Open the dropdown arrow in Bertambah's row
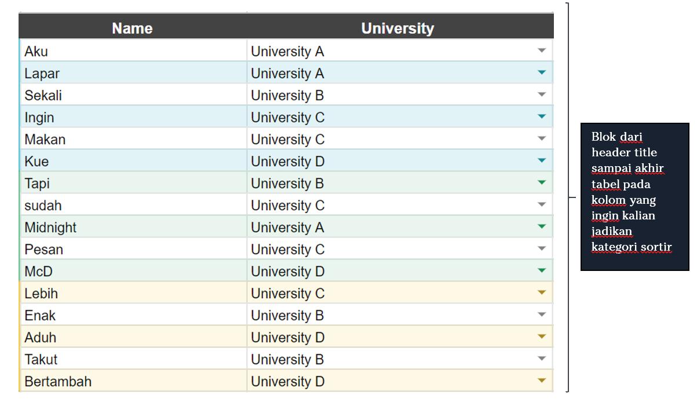 [x=542, y=381]
